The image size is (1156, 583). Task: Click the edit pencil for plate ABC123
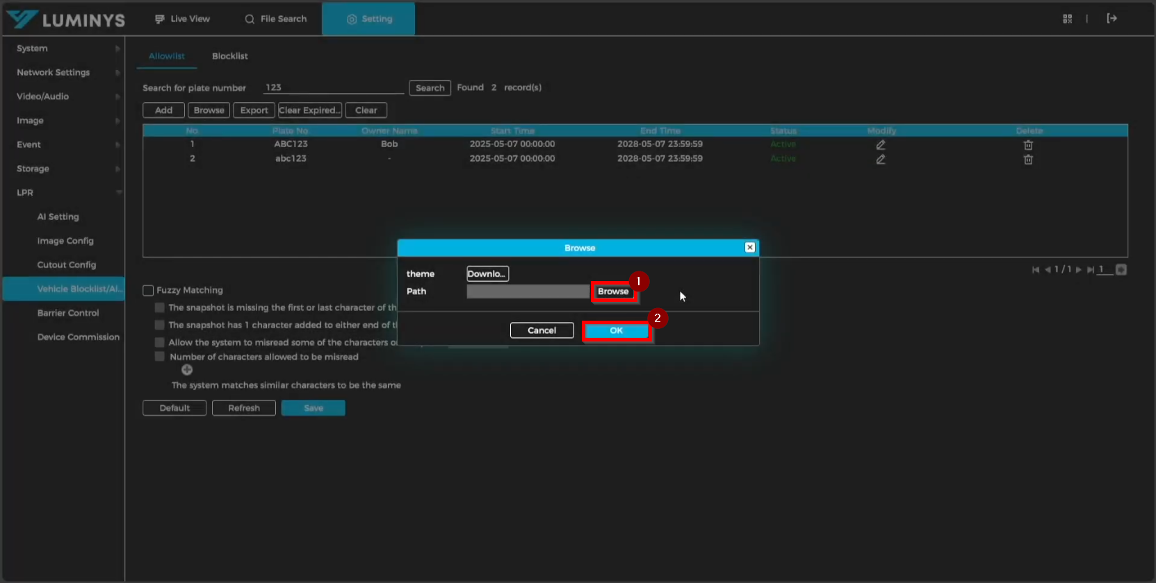(881, 145)
